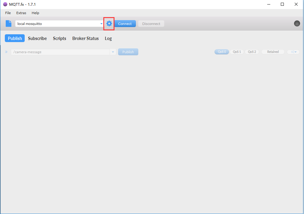Viewport: 304px width, 214px height.
Task: Open the Extras menu
Action: click(x=21, y=13)
